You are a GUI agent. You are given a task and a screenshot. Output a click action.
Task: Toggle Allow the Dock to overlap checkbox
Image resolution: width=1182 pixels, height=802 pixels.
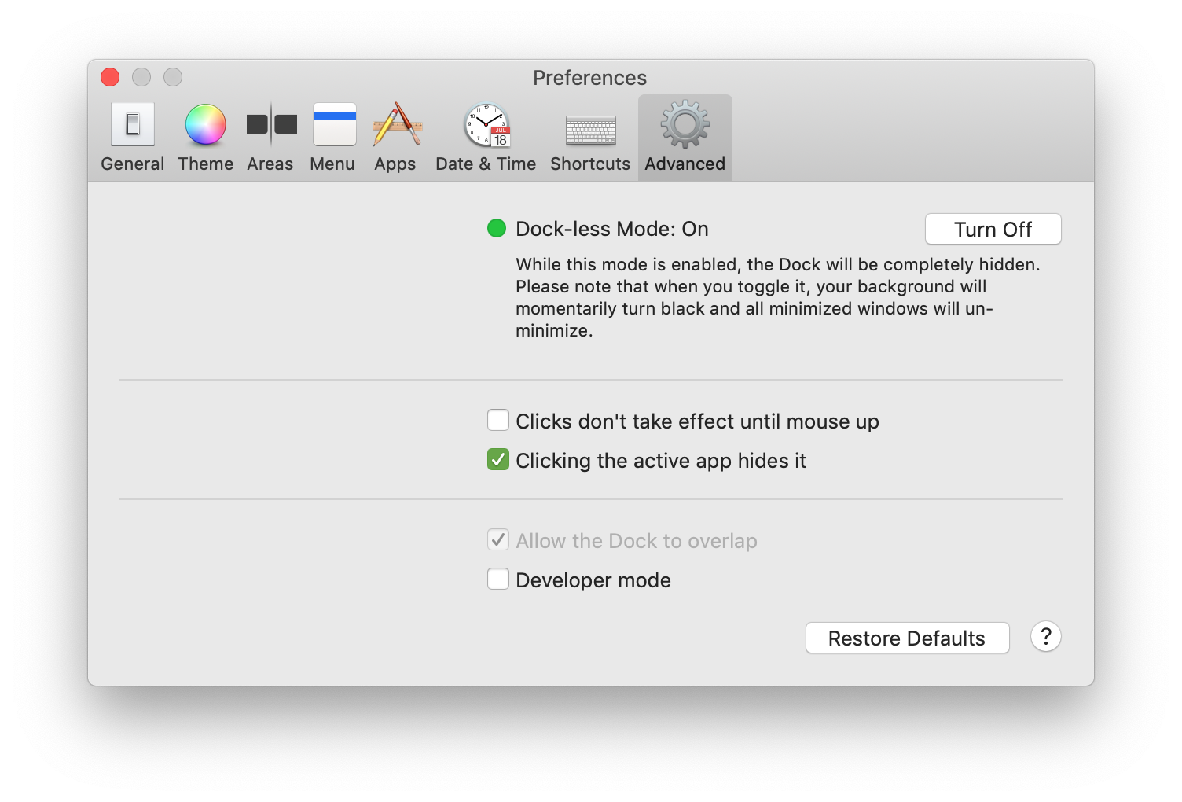tap(498, 539)
